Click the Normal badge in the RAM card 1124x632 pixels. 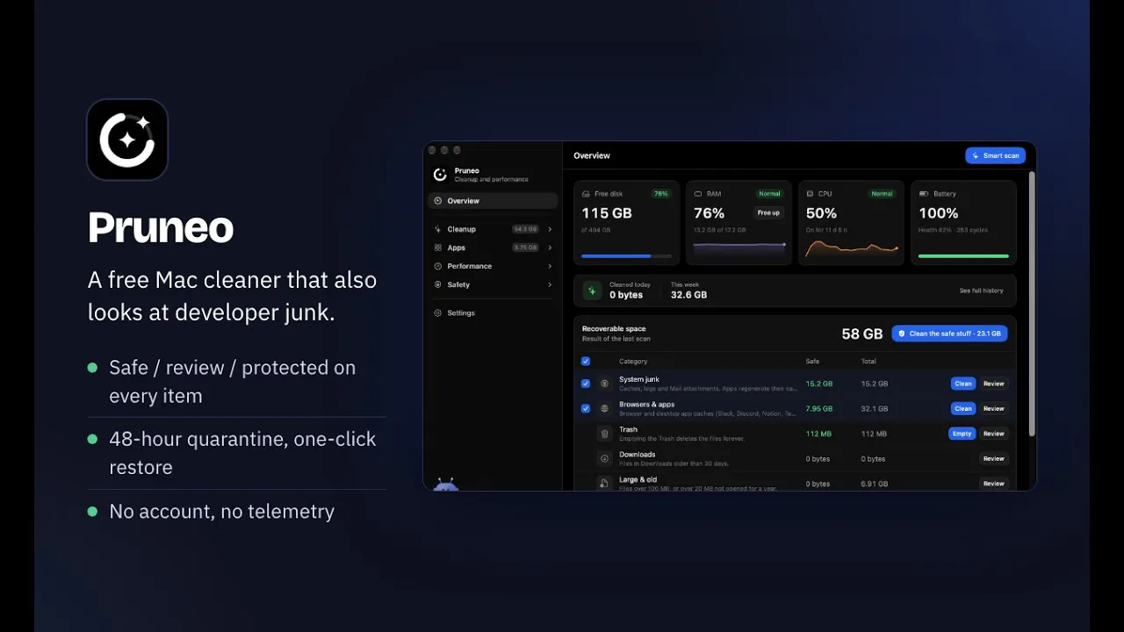coord(769,194)
